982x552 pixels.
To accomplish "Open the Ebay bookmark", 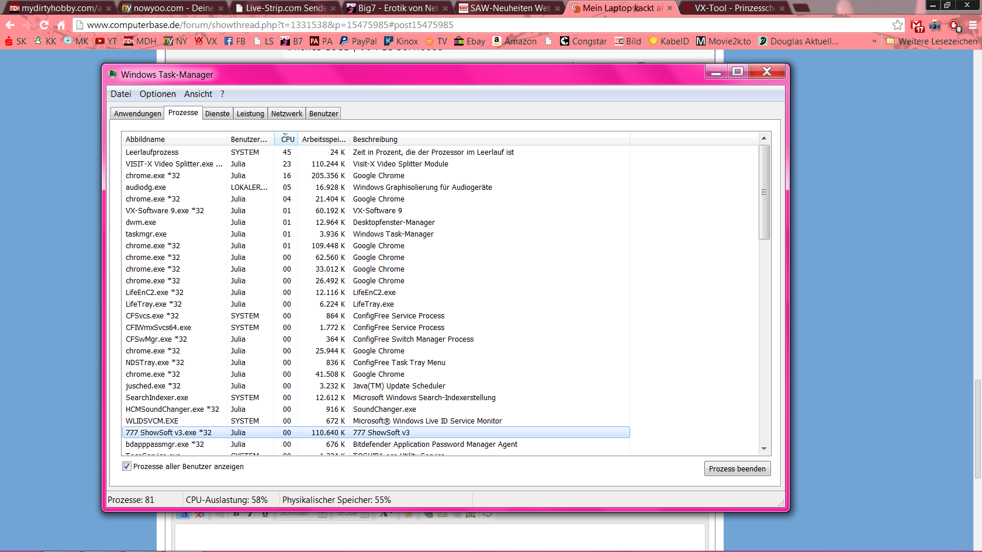I will (470, 41).
